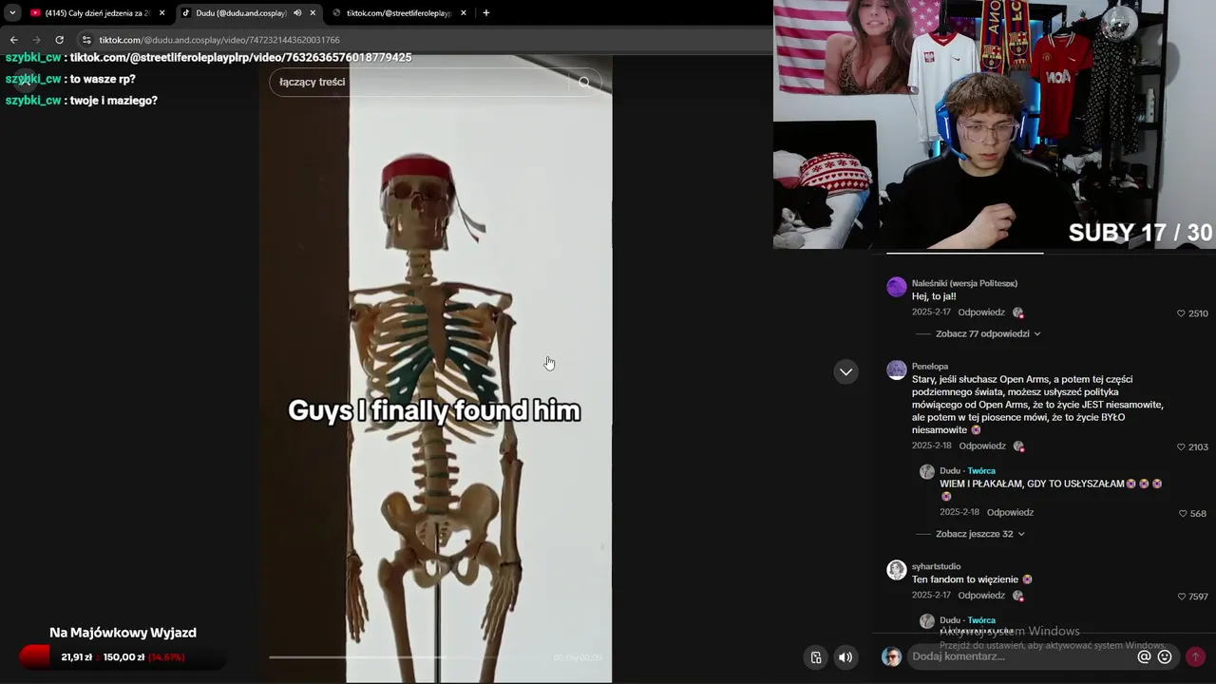View site information icon in address bar
The width and height of the screenshot is (1216, 684).
[x=86, y=40]
